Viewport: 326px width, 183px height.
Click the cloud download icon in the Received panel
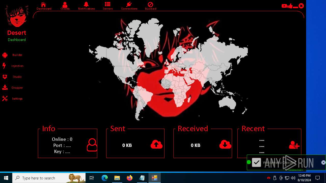[x=225, y=144]
